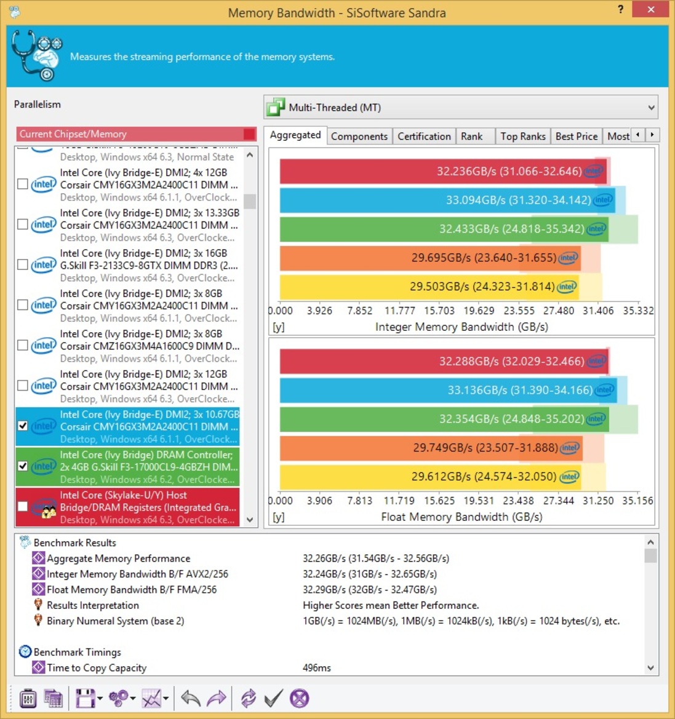Click the Sandra app icon in title bar
This screenshot has height=719, width=675.
coord(15,12)
